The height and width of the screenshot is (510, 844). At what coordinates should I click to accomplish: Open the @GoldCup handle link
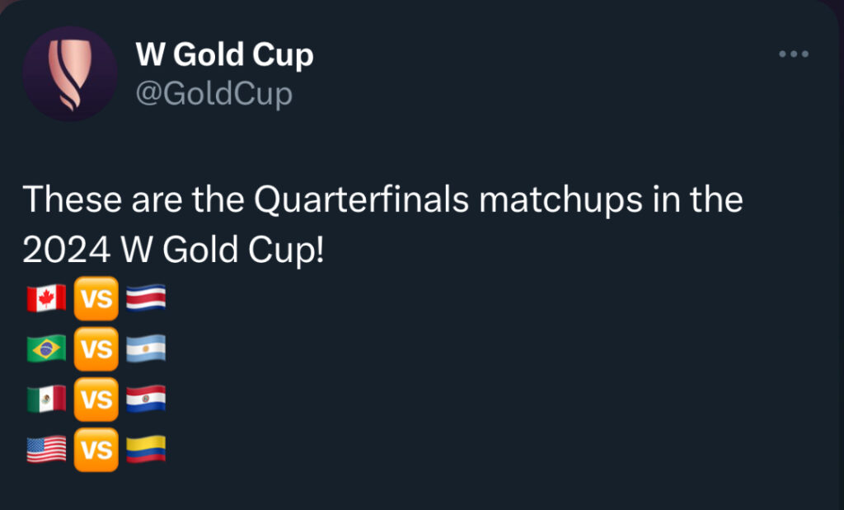[213, 95]
